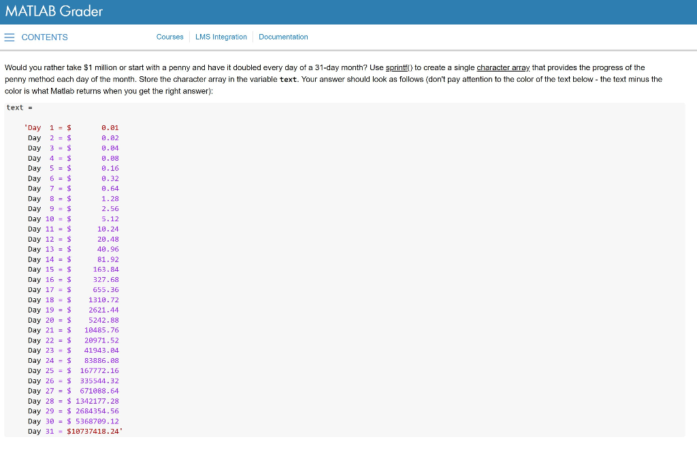
Task: Click inside the gray code output panel
Action: point(340,272)
